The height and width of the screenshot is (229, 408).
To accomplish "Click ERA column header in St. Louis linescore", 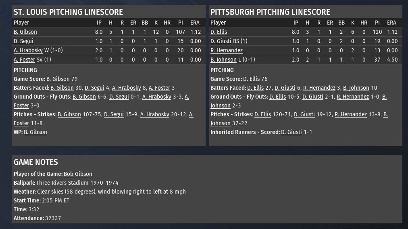I will coord(195,23).
